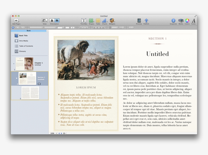Open the Media browser
Screen dimensions: 208x155
click(181, 21)
